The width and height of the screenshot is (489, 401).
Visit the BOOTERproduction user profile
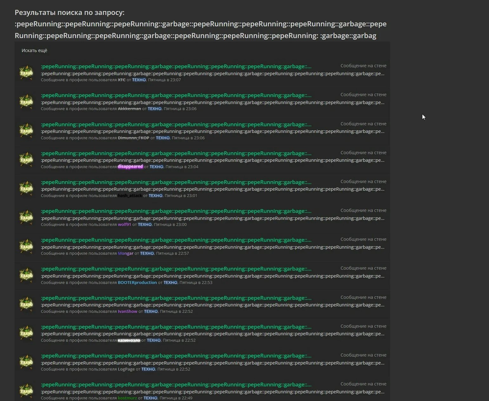click(137, 283)
